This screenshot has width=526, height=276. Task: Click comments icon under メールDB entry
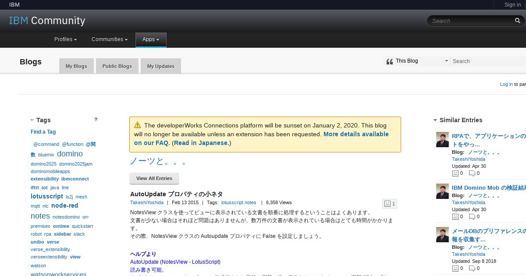coord(472,268)
